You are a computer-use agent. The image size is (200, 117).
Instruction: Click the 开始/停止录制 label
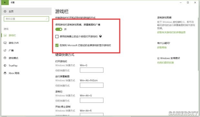63,107
